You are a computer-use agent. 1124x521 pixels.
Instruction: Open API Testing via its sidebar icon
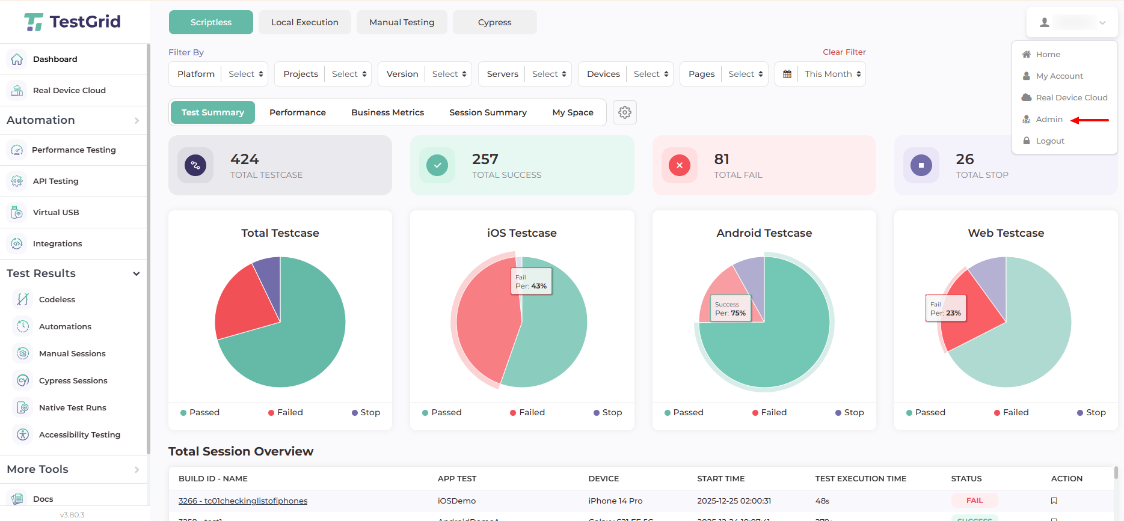[17, 181]
